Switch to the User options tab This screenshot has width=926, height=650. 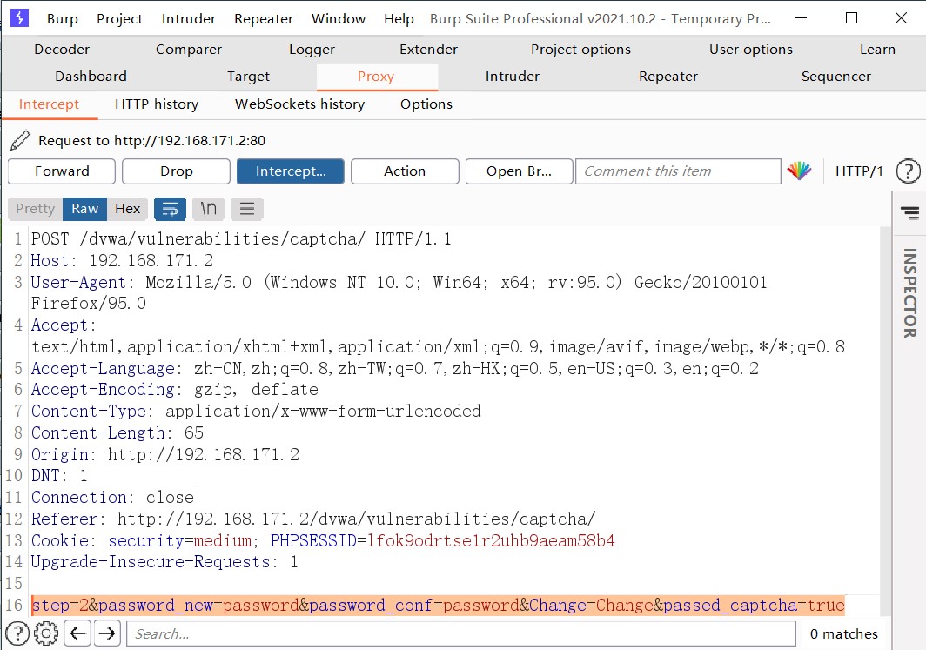click(x=750, y=49)
